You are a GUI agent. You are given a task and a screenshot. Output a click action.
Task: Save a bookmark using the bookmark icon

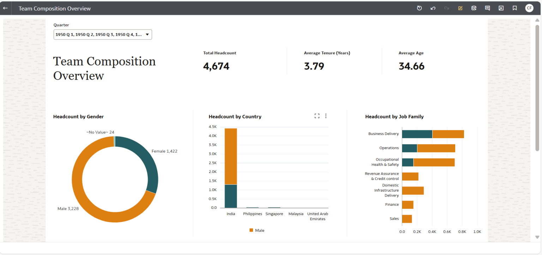[x=514, y=8]
